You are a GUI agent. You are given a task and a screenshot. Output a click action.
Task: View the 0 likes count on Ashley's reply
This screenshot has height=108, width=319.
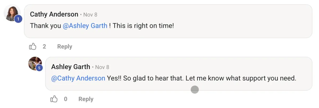[x=65, y=99]
